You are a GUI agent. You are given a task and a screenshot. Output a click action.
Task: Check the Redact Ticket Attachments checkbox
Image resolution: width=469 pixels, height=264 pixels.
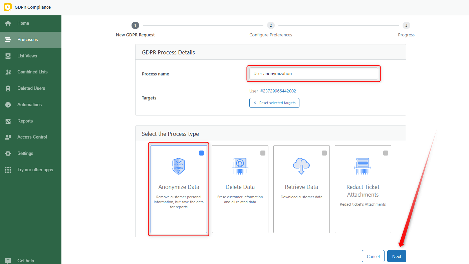pyautogui.click(x=386, y=153)
